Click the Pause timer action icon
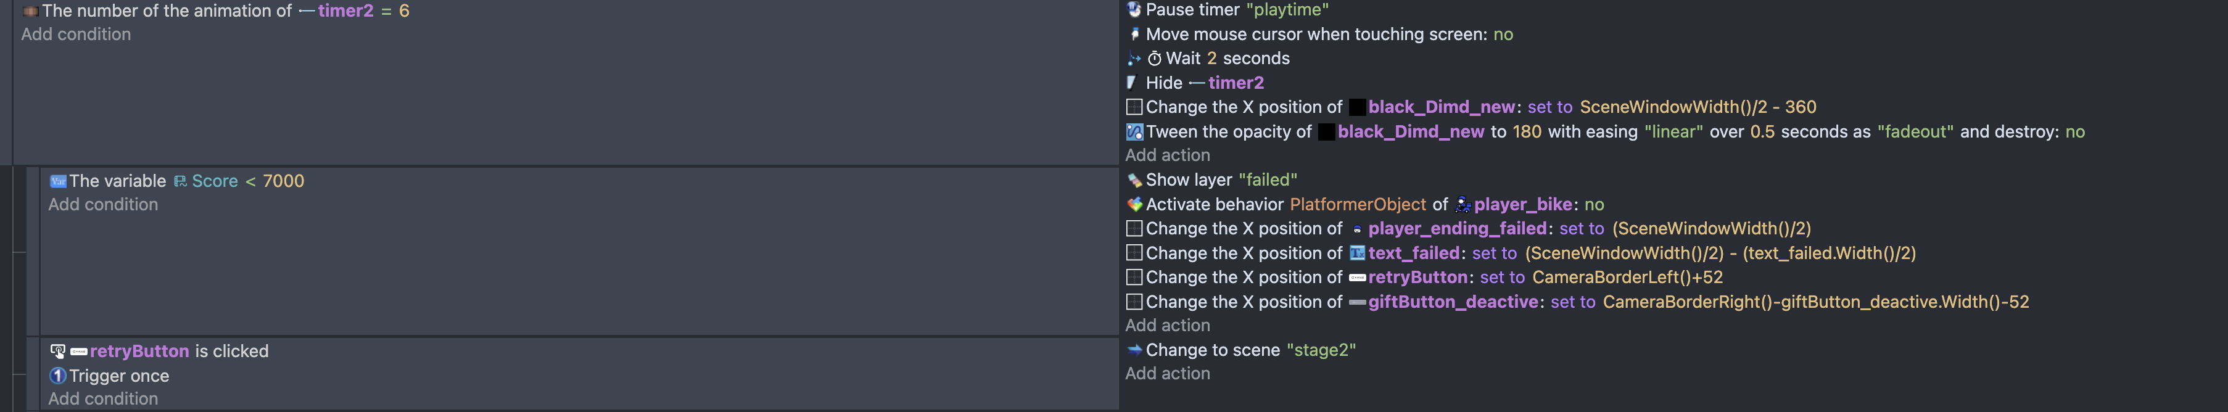The height and width of the screenshot is (412, 2228). (x=1134, y=9)
